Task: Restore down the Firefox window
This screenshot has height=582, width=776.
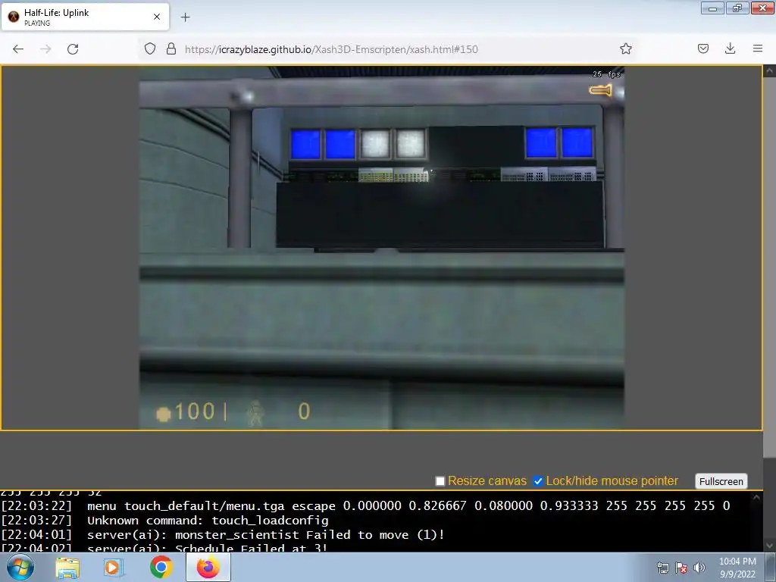Action: pyautogui.click(x=737, y=8)
